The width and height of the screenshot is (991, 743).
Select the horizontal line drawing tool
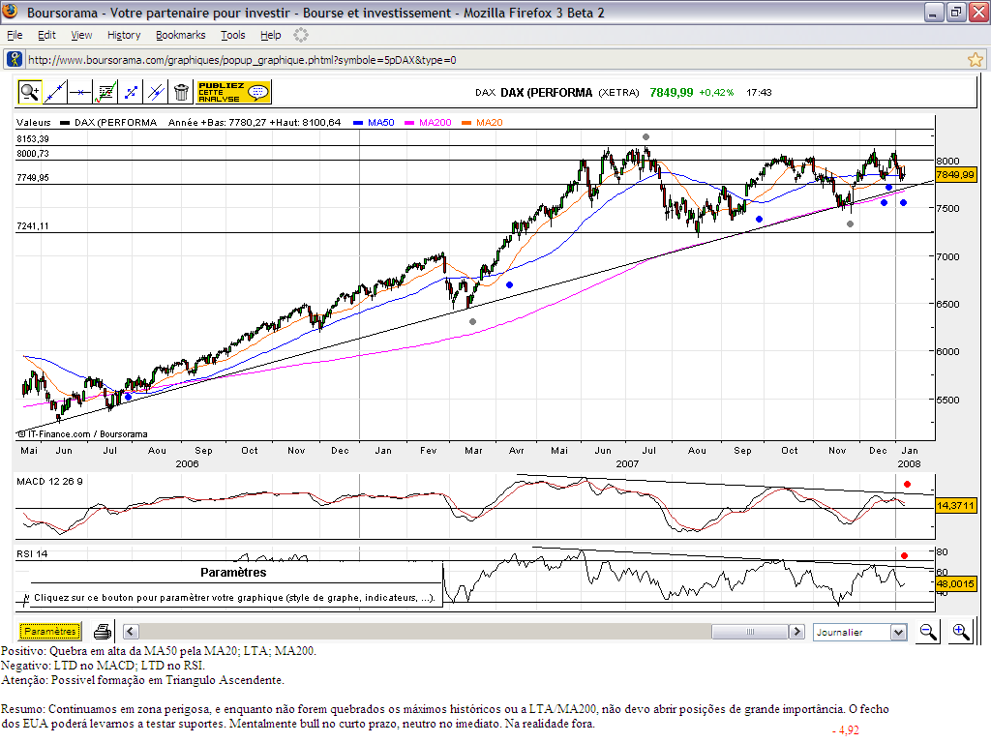[x=80, y=92]
